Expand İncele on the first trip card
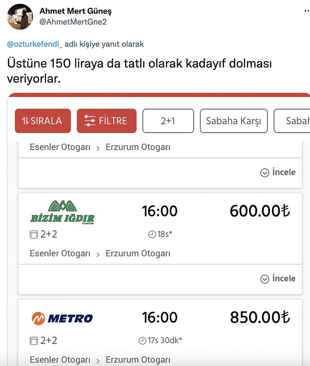 278,172
